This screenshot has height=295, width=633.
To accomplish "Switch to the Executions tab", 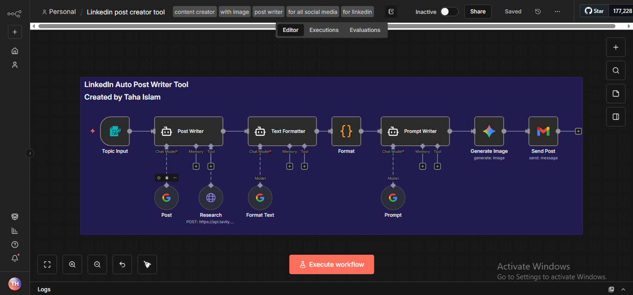I will 324,30.
